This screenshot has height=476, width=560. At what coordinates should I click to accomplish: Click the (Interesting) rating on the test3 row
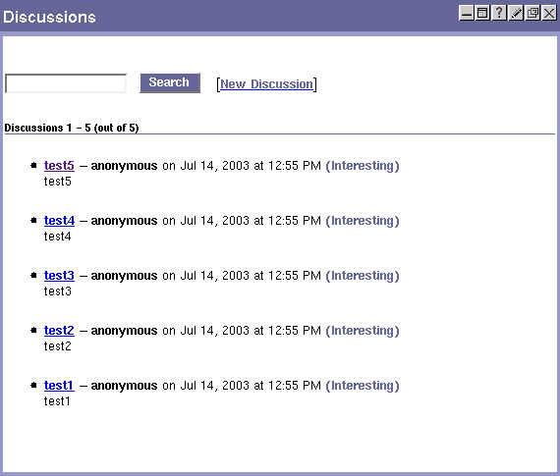(x=363, y=276)
